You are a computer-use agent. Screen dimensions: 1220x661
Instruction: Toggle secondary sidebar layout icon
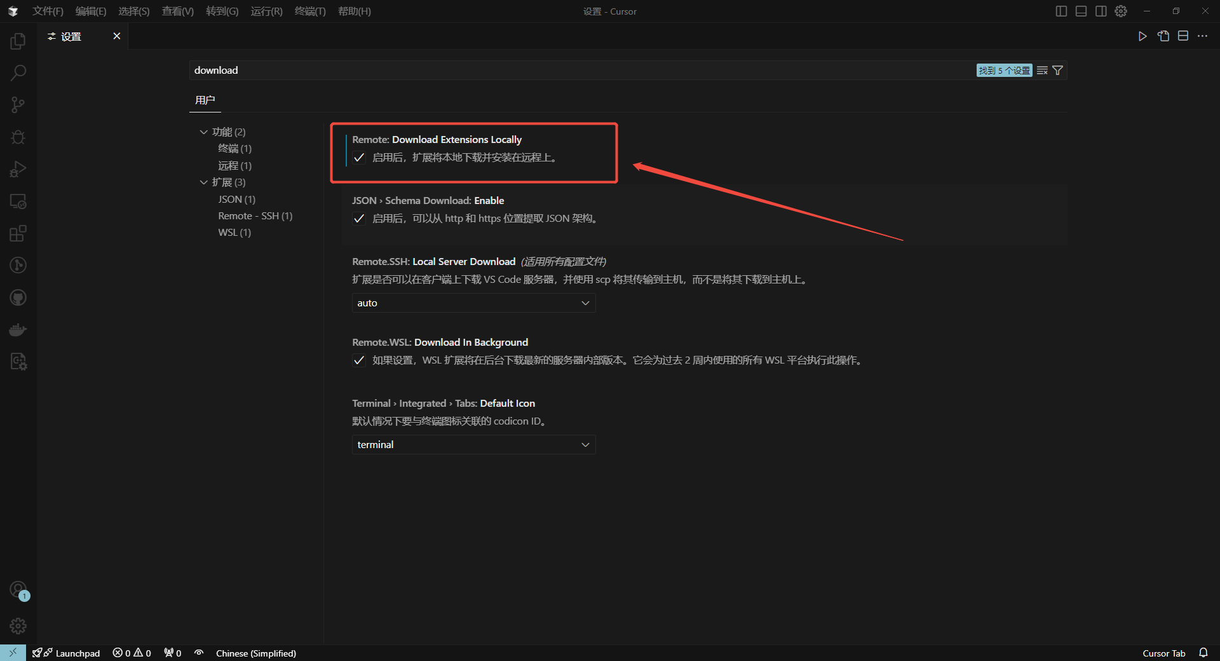pyautogui.click(x=1101, y=11)
